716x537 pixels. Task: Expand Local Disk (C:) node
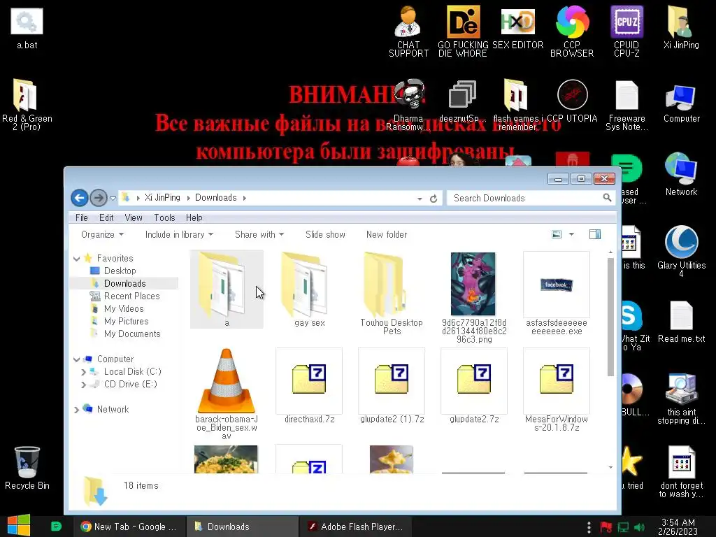click(x=84, y=372)
